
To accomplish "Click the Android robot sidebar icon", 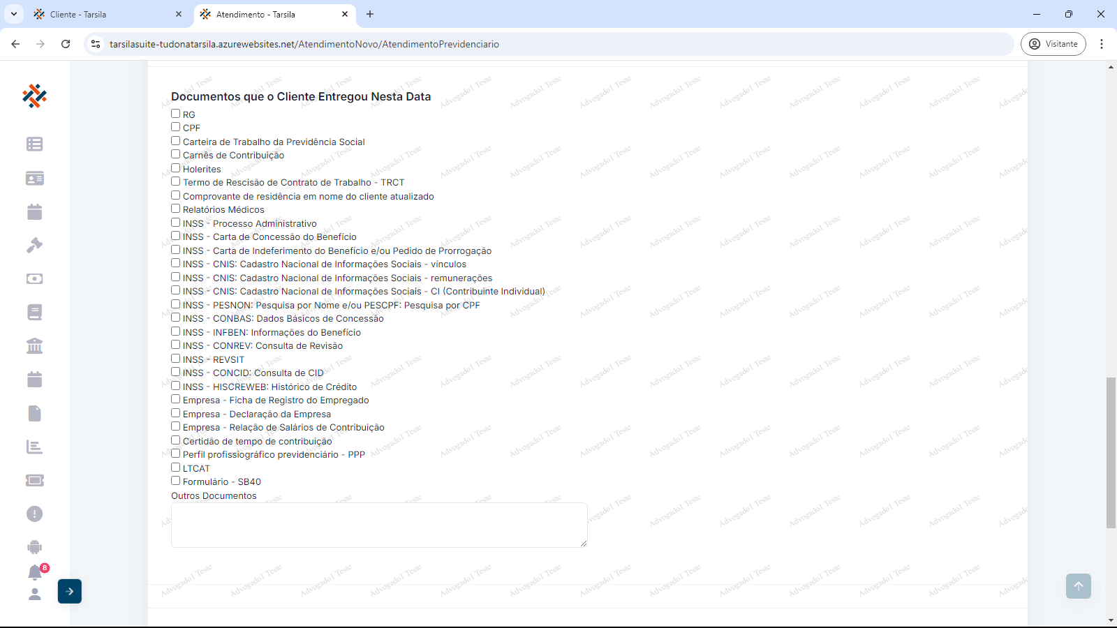I will [x=34, y=547].
